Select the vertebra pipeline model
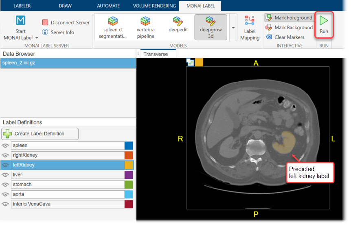 (145, 28)
